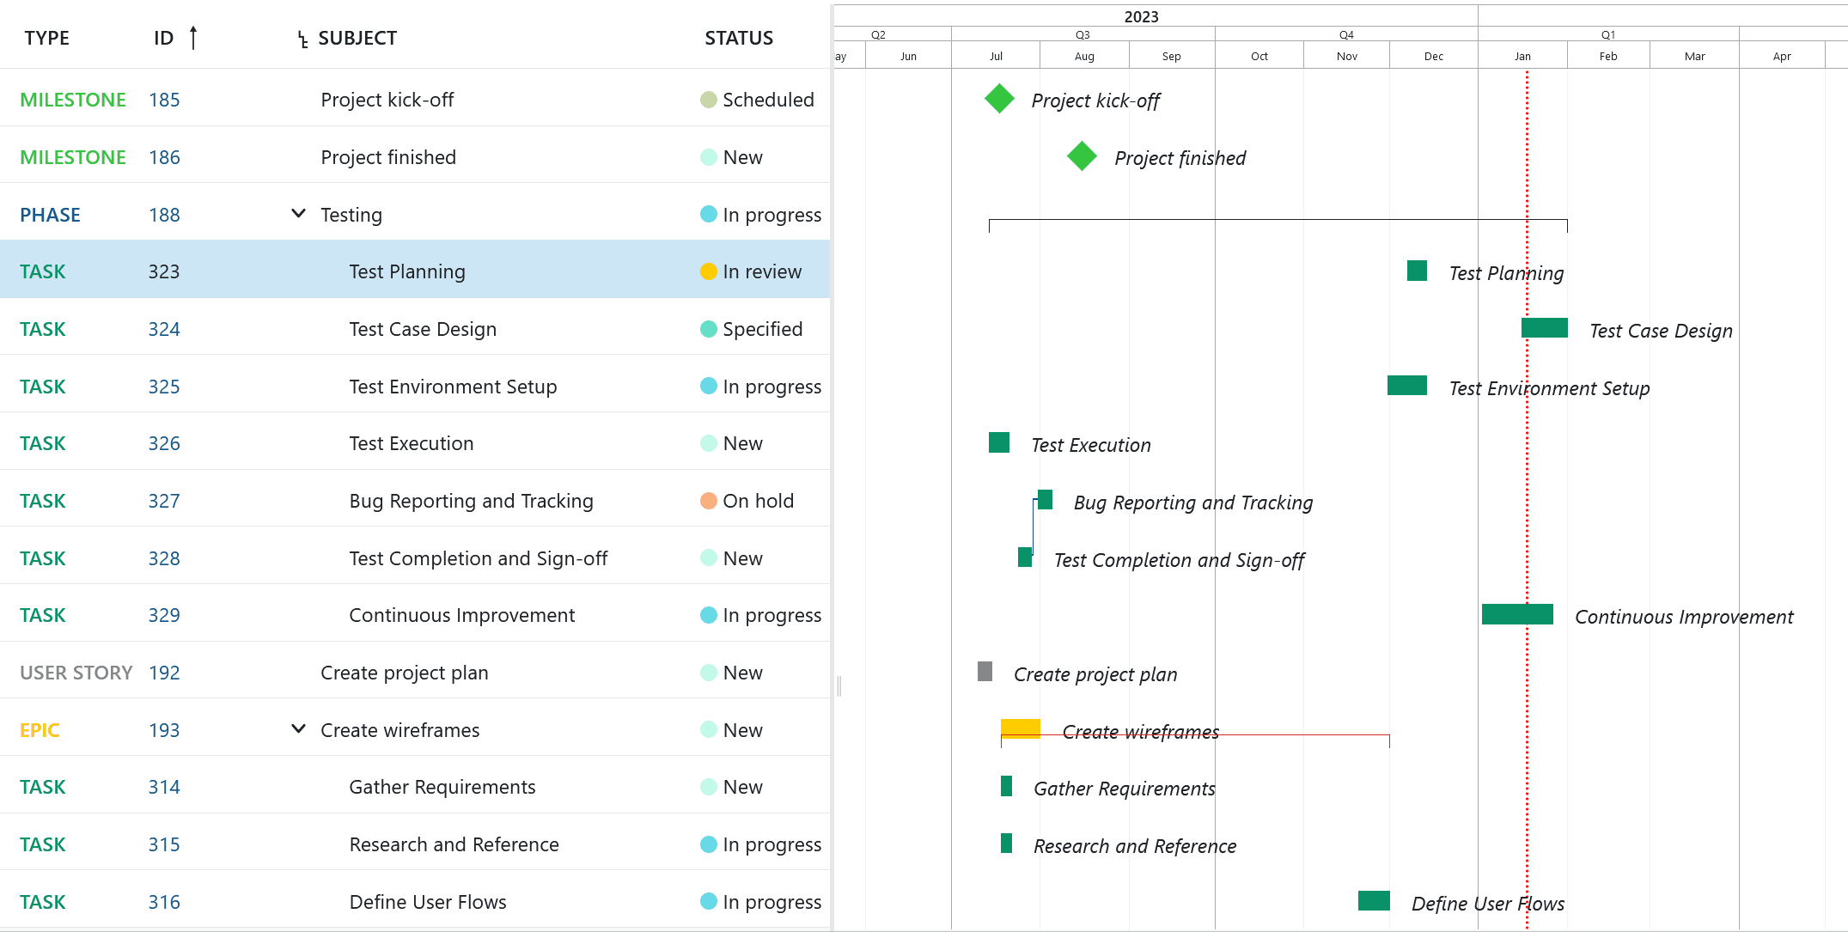Collapse the Create wireframes epic

coord(297,728)
